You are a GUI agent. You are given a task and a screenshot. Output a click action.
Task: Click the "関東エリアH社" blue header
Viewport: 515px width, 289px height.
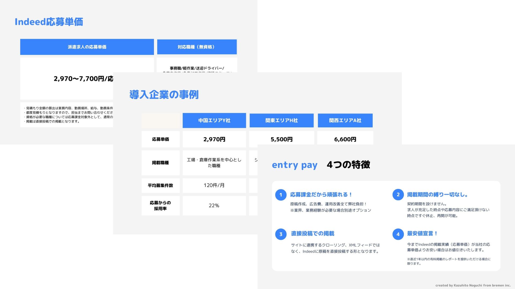[281, 120]
